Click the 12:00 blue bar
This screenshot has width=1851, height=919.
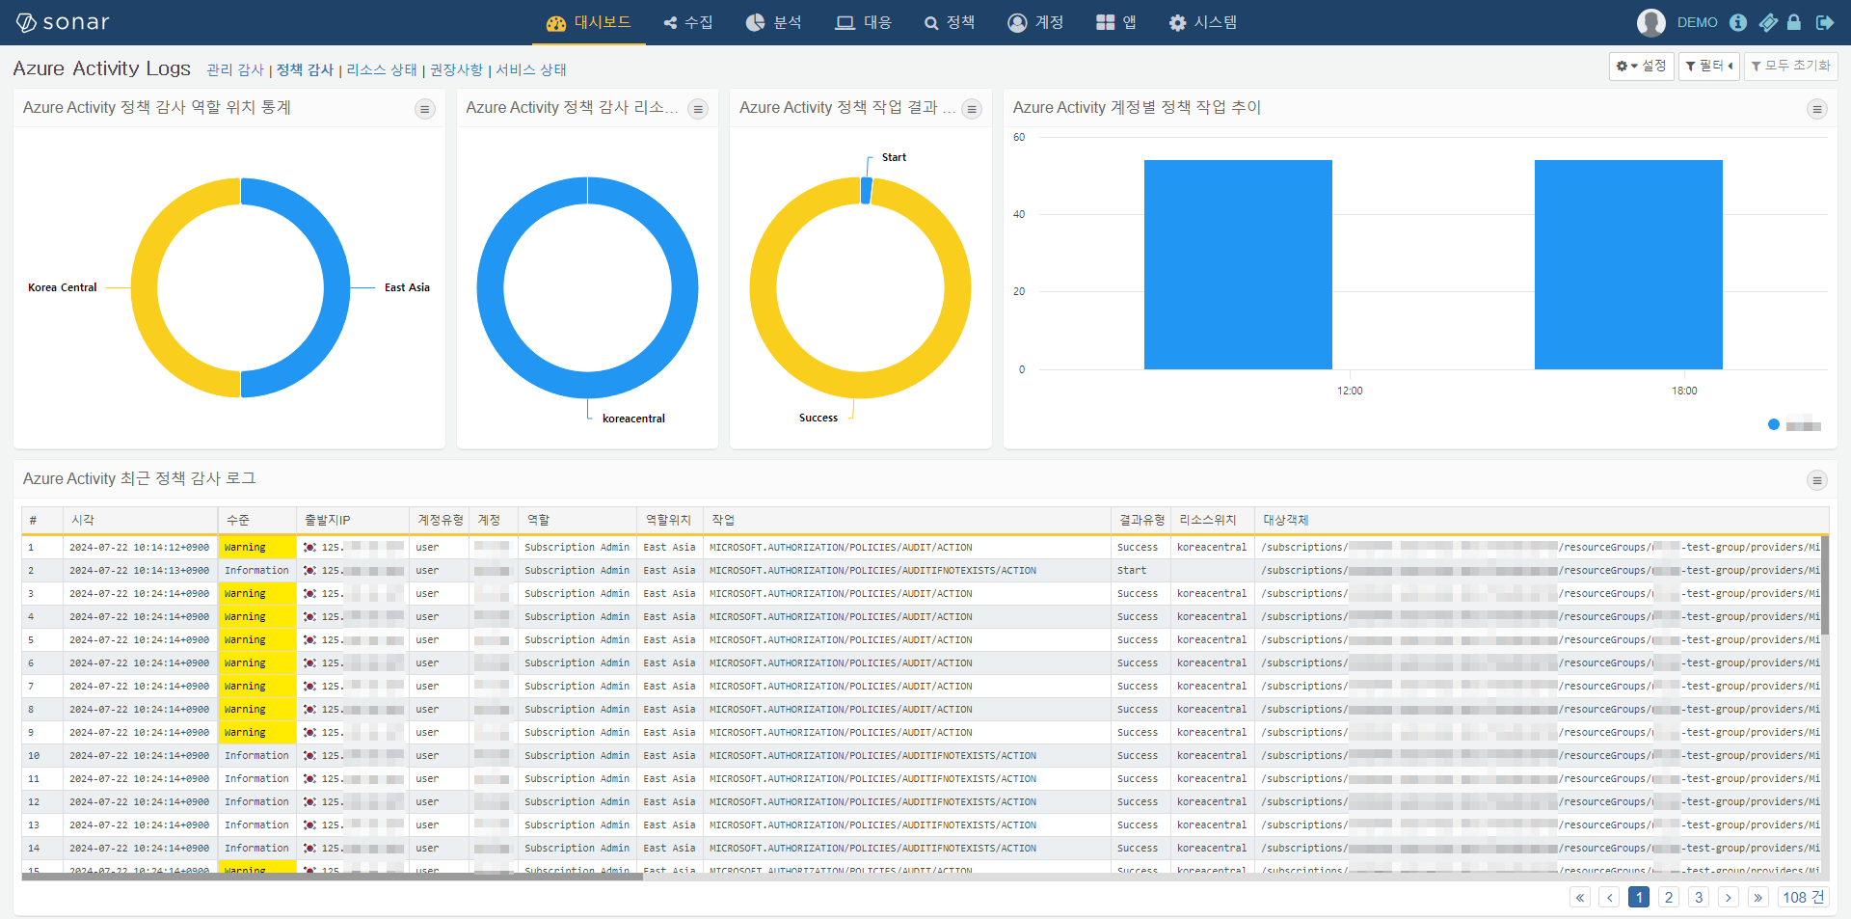(x=1238, y=265)
